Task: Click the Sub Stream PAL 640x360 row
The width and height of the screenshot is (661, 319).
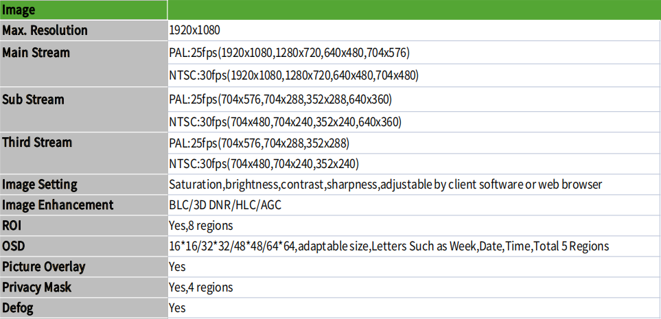Action: click(415, 99)
